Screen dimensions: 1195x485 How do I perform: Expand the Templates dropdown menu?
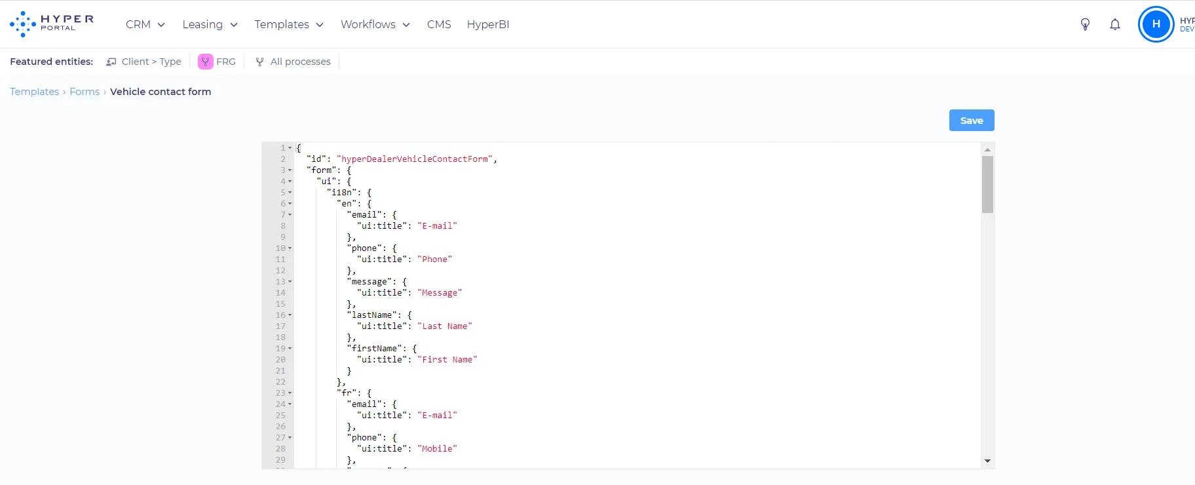(x=289, y=24)
